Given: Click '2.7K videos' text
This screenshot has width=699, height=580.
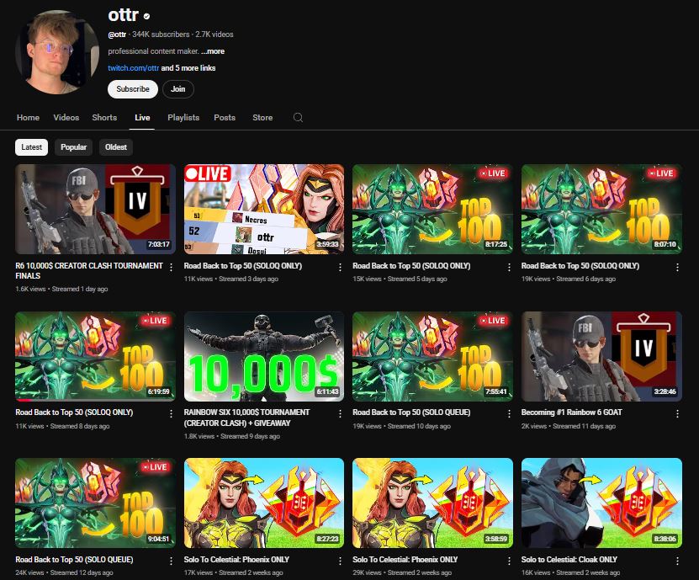Looking at the screenshot, I should click(x=214, y=35).
